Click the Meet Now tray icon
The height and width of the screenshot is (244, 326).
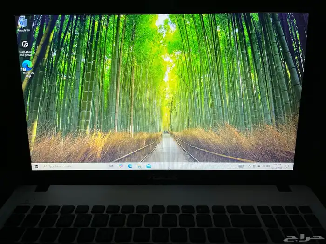[254, 166]
